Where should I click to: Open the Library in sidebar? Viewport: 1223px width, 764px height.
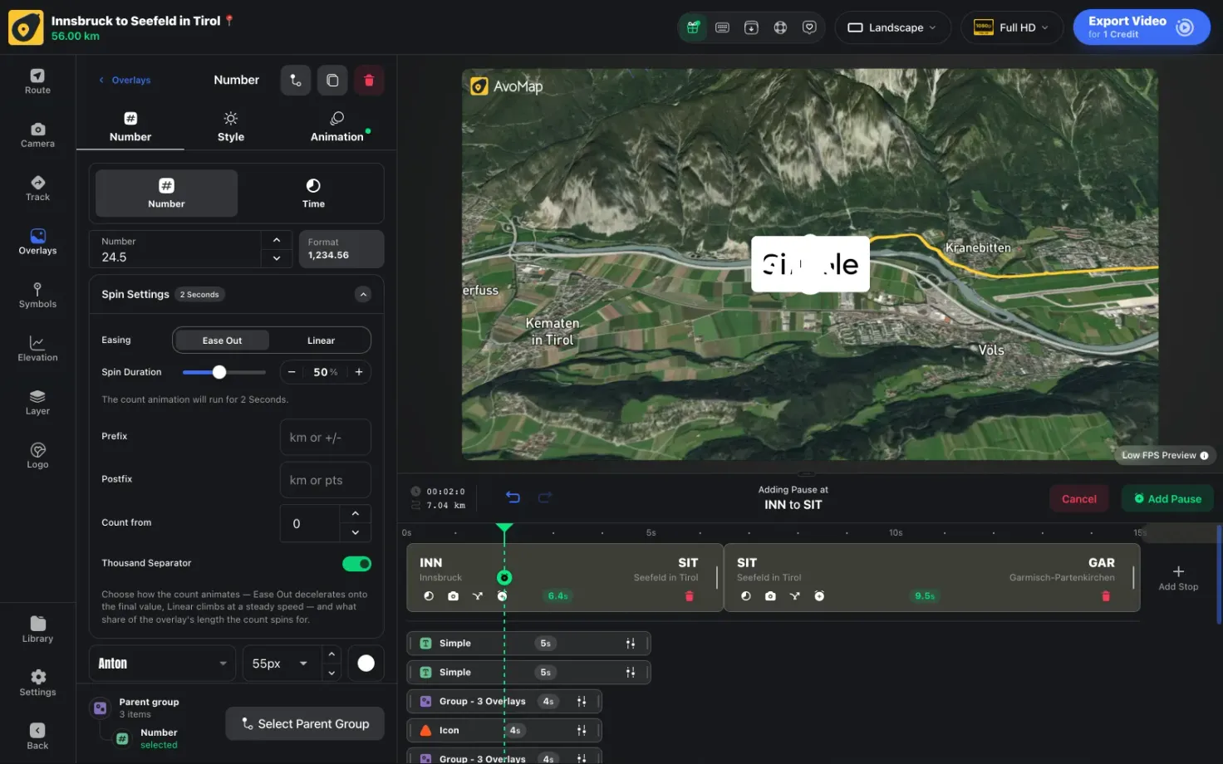coord(37,629)
